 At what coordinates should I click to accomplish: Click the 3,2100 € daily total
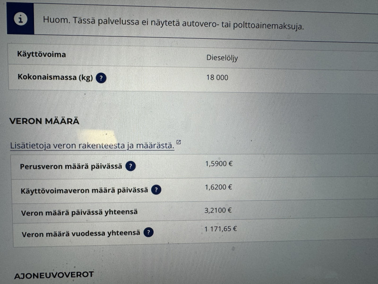point(218,210)
